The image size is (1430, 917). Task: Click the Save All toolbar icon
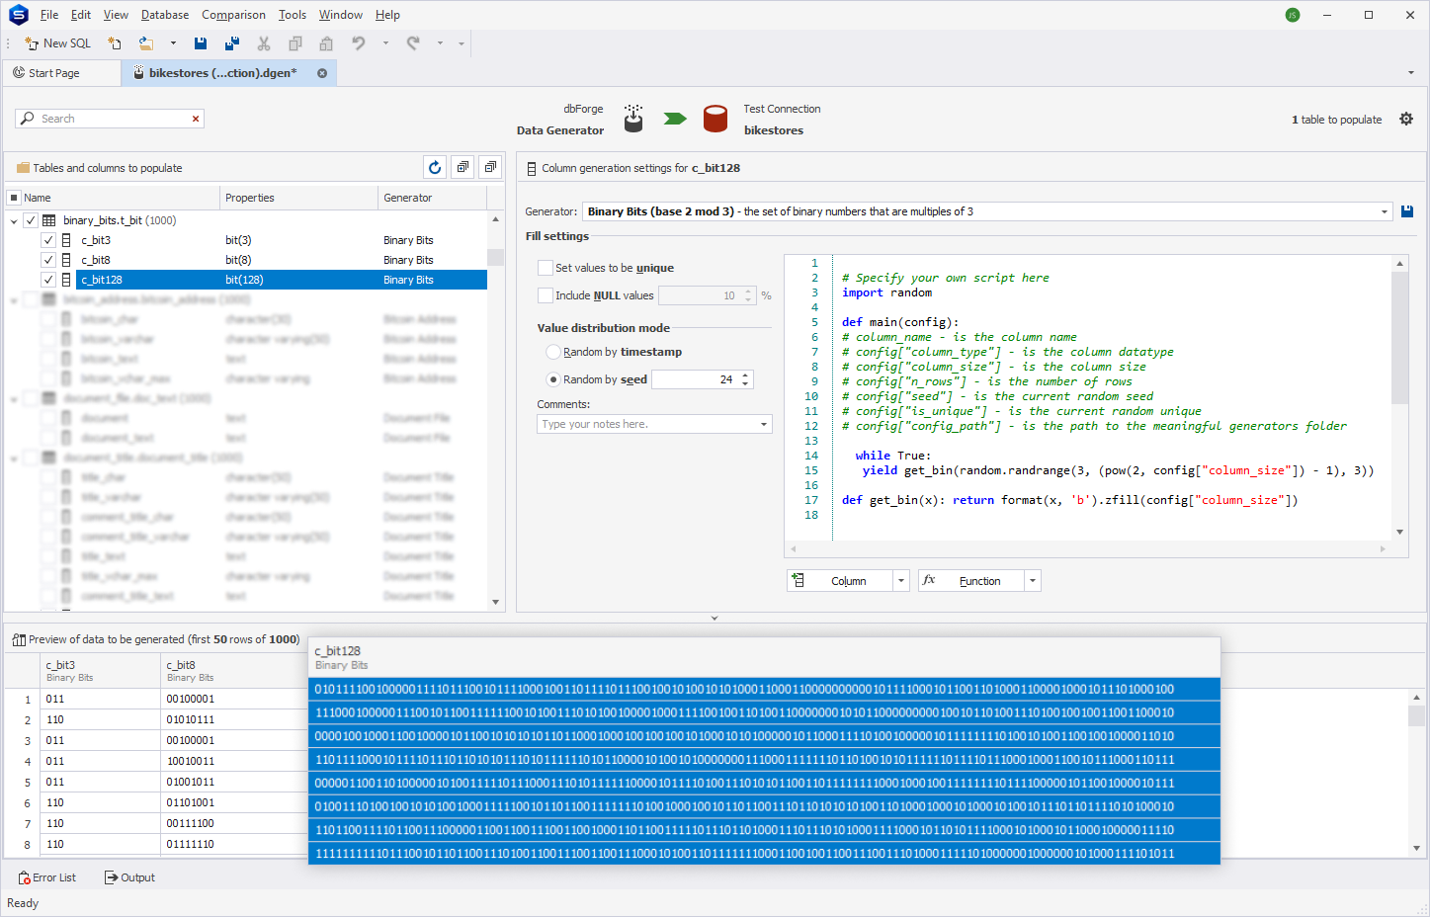click(x=232, y=43)
